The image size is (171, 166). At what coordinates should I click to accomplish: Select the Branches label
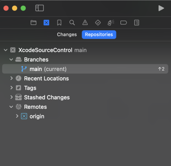click(x=36, y=59)
